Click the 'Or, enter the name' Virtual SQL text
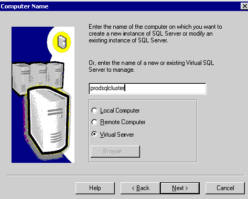The image size is (248, 199). tap(152, 66)
